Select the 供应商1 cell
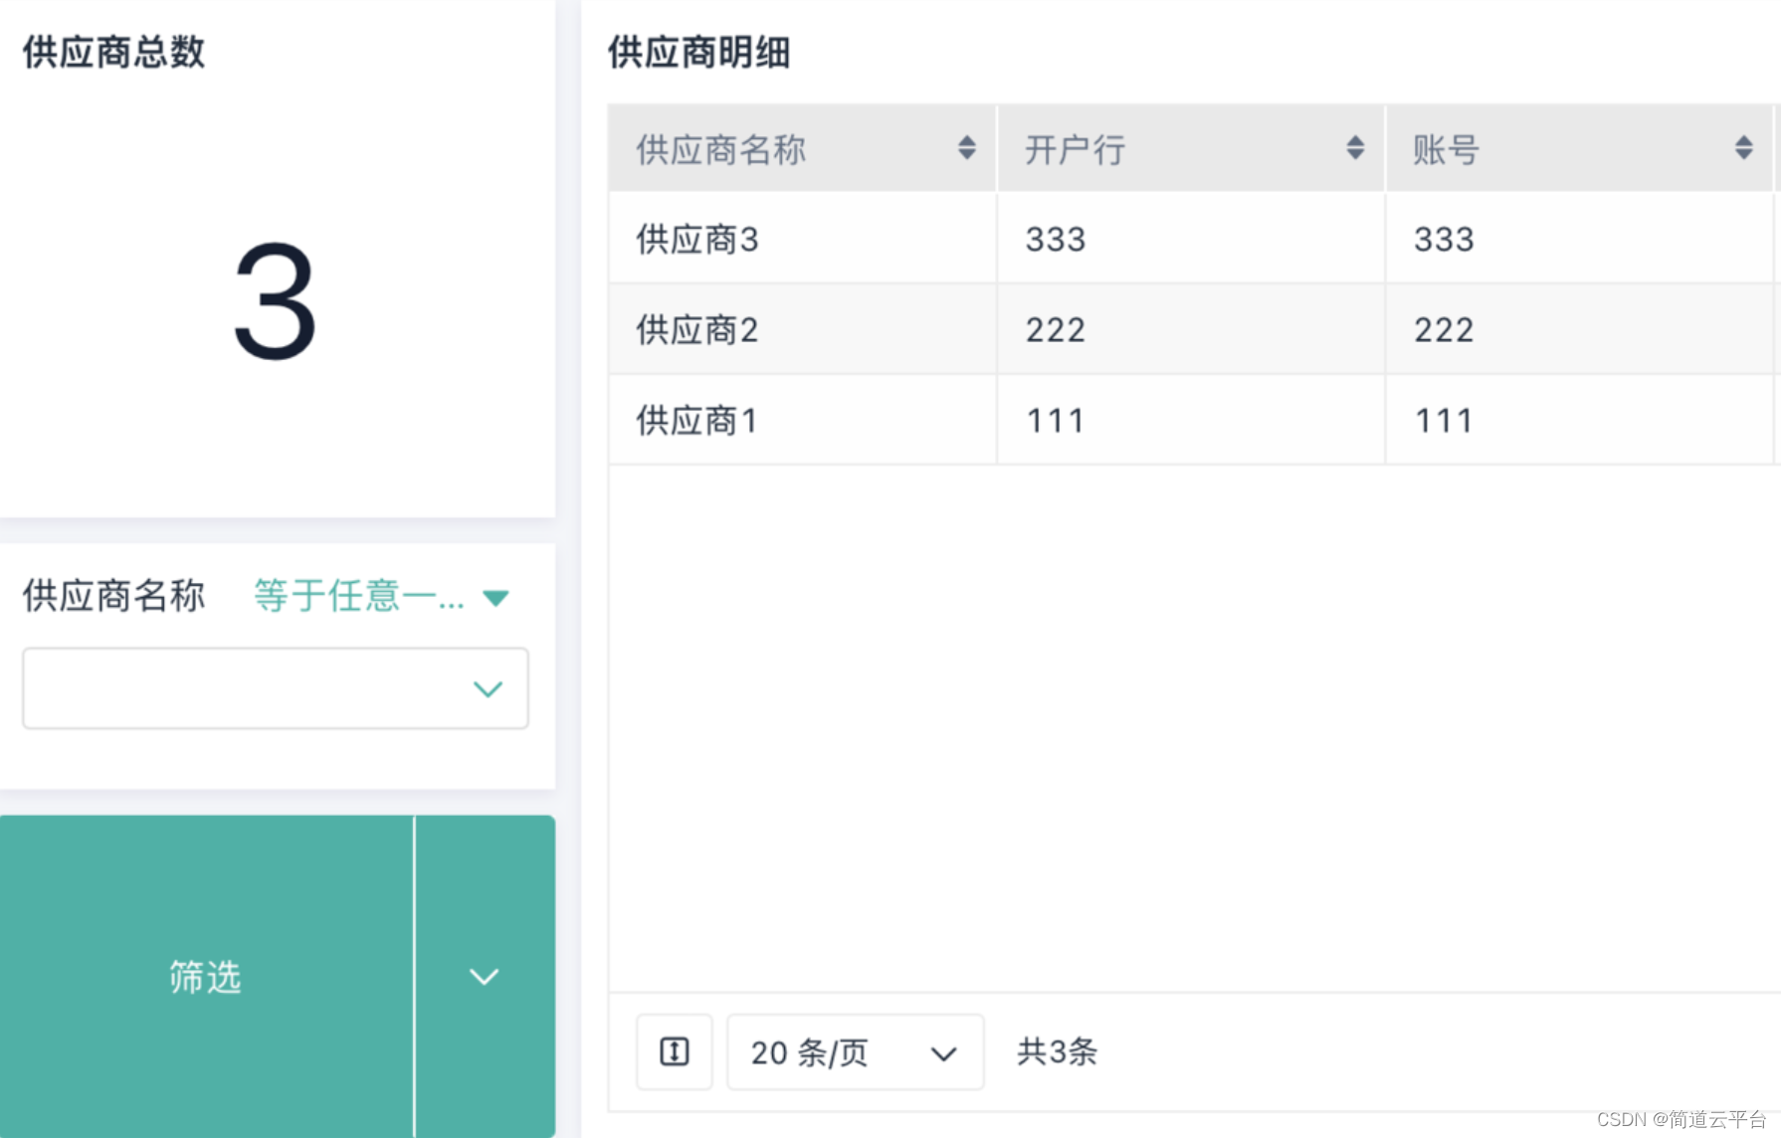The image size is (1781, 1138). click(802, 420)
